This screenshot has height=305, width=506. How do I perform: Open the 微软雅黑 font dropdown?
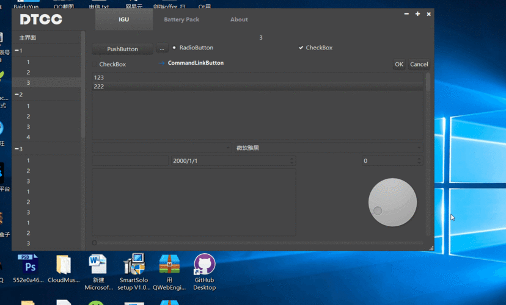pos(329,148)
